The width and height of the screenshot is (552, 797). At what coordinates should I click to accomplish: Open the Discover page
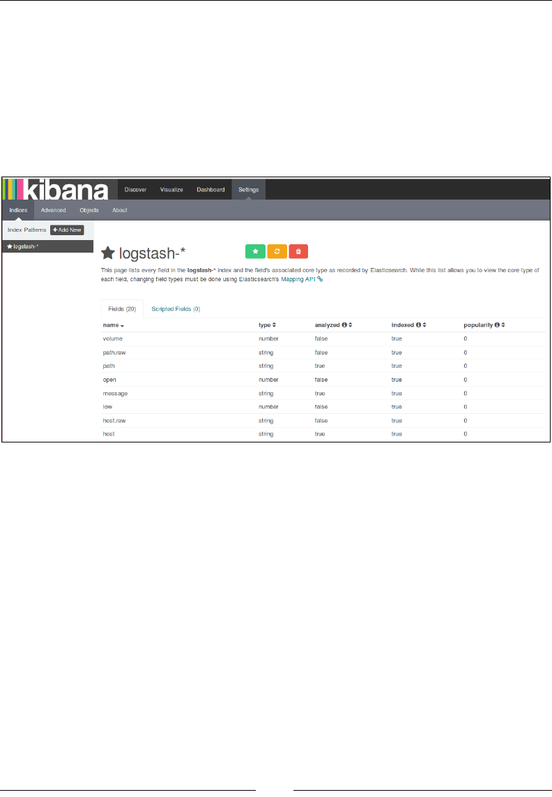(136, 190)
